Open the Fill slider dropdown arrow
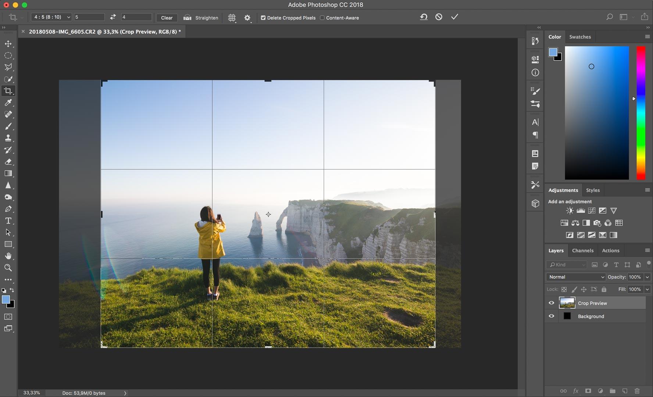The image size is (653, 397). pyautogui.click(x=647, y=289)
